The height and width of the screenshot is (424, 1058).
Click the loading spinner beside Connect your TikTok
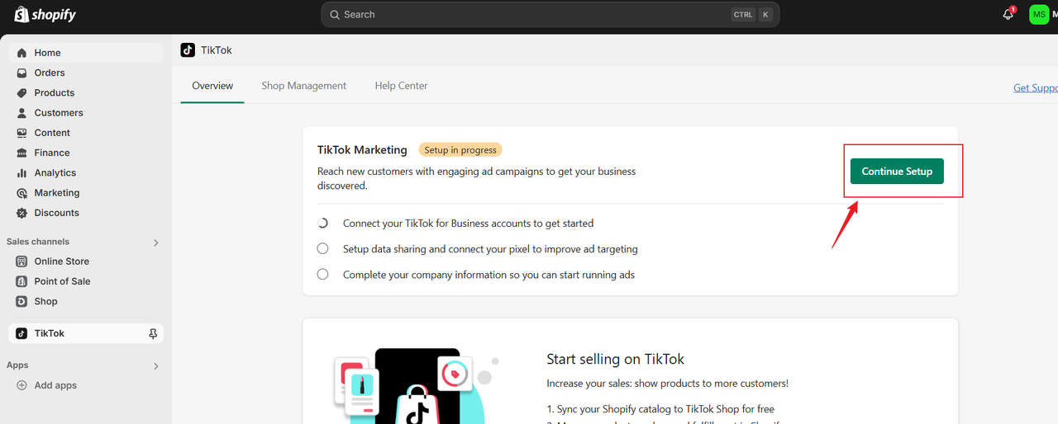[323, 224]
